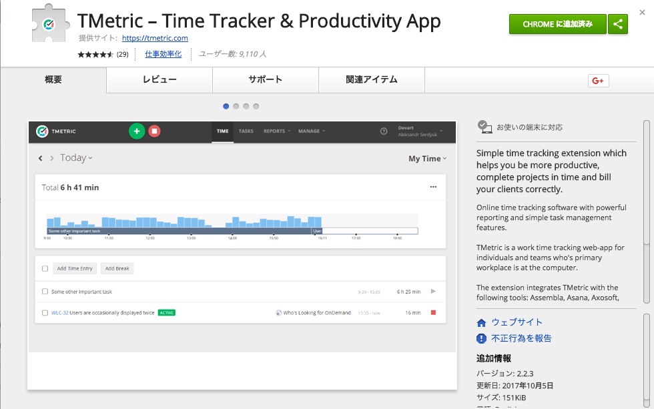Screen dimensions: 654x409
Task: Open the three-dot menu beside Total
Action: click(x=433, y=187)
